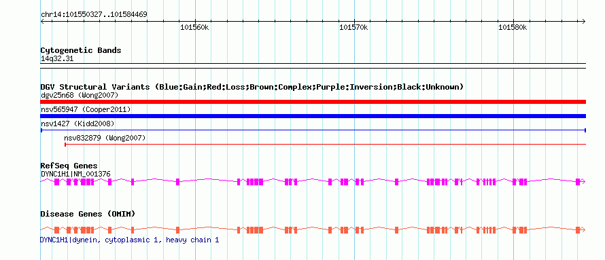Open DYNC1H1 dynein cytoplasmic 1 OMIM link

pos(130,240)
